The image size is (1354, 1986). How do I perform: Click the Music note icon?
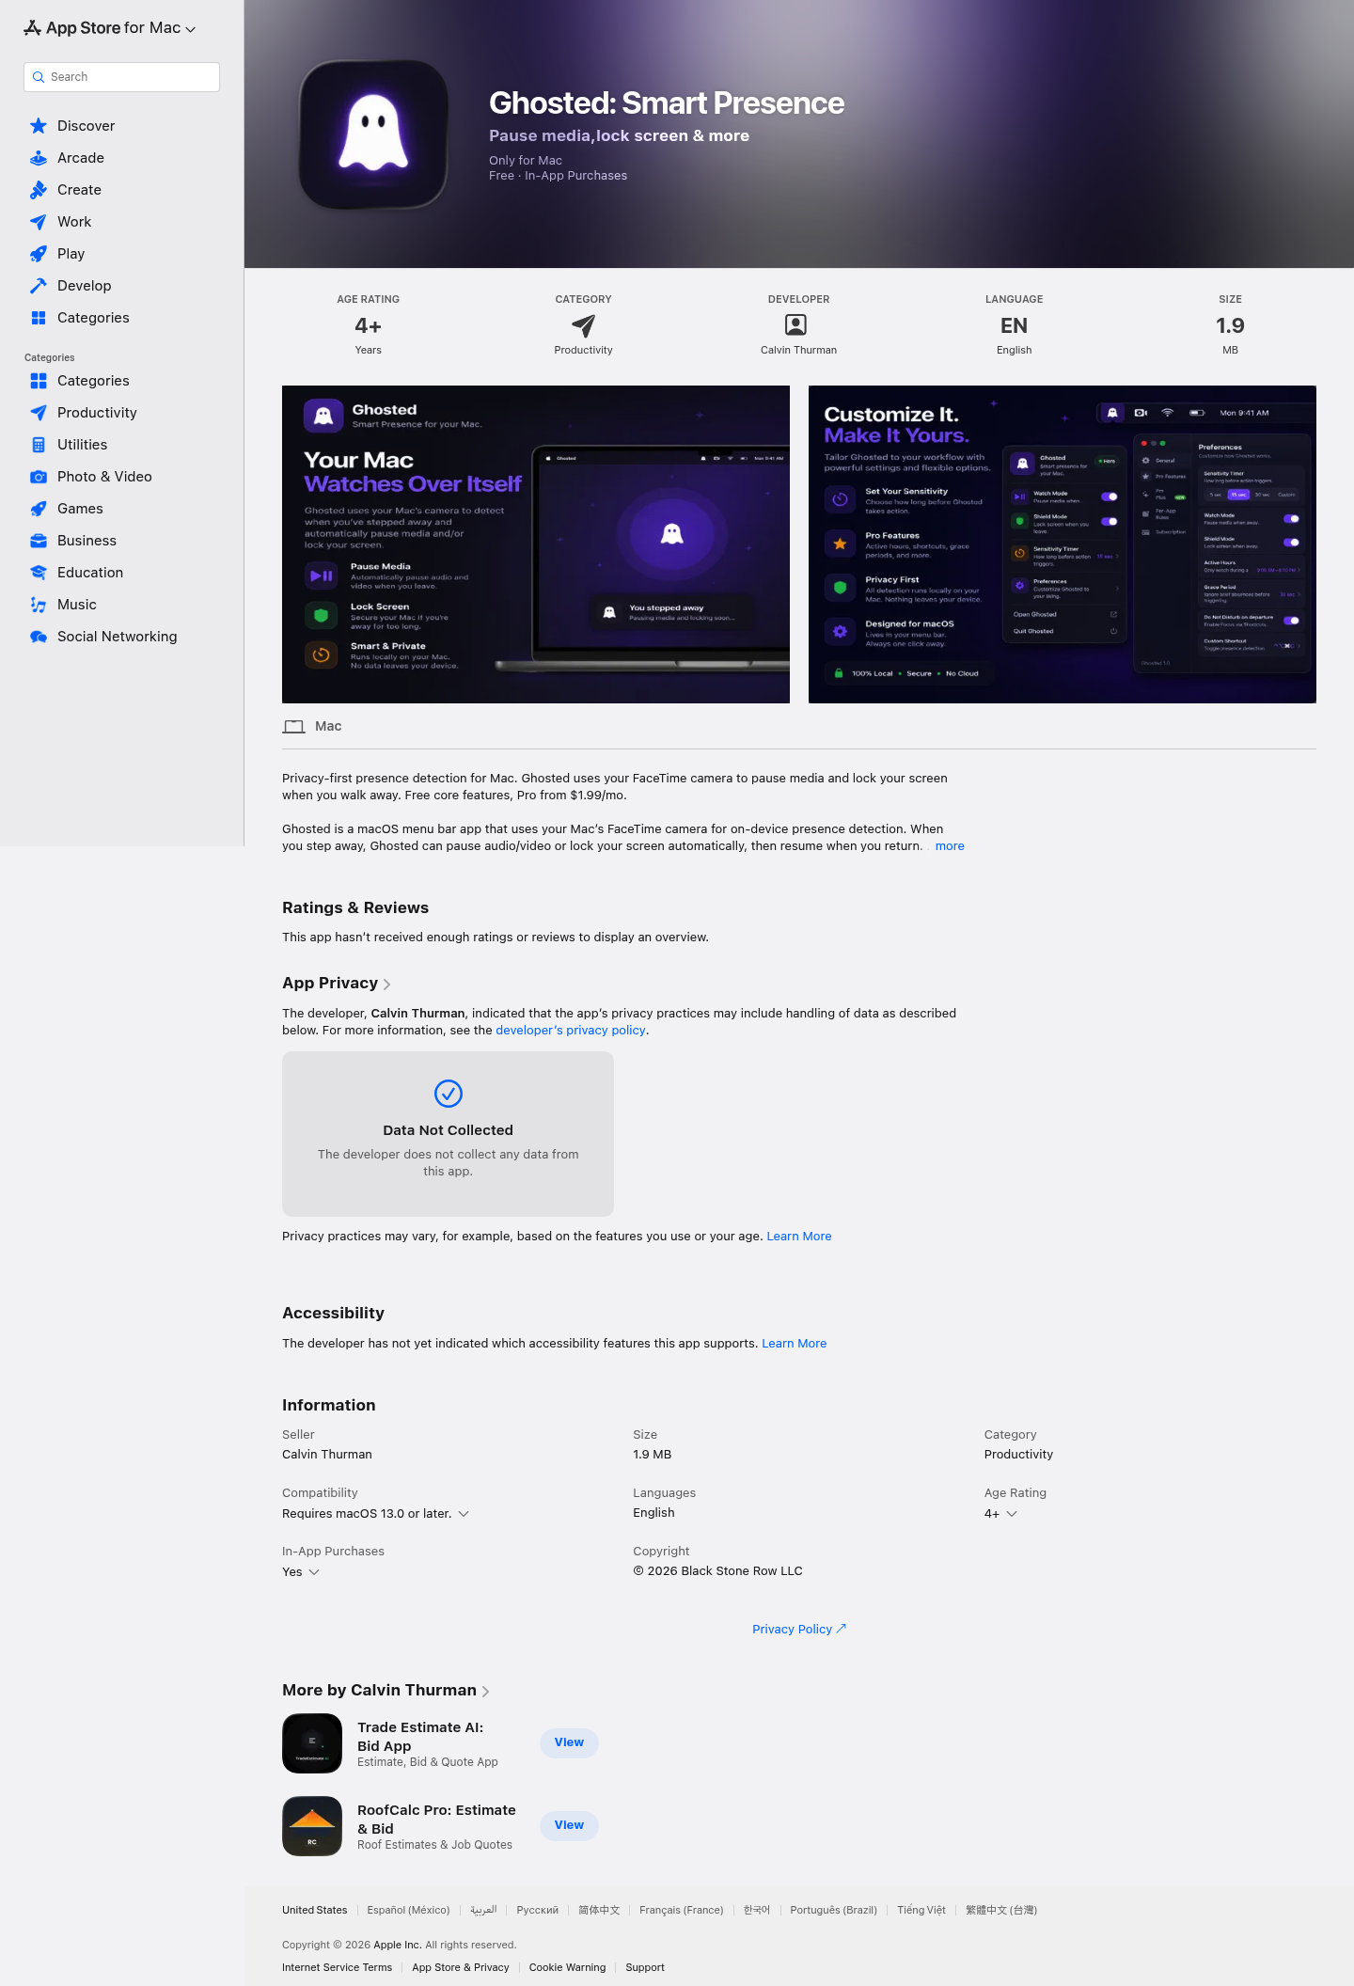[x=39, y=605]
